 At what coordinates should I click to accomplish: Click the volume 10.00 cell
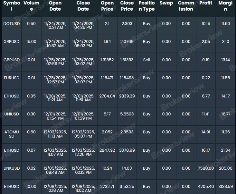point(31,187)
